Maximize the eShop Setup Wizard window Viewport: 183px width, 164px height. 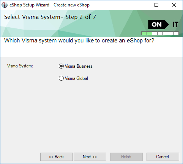click(x=156, y=5)
